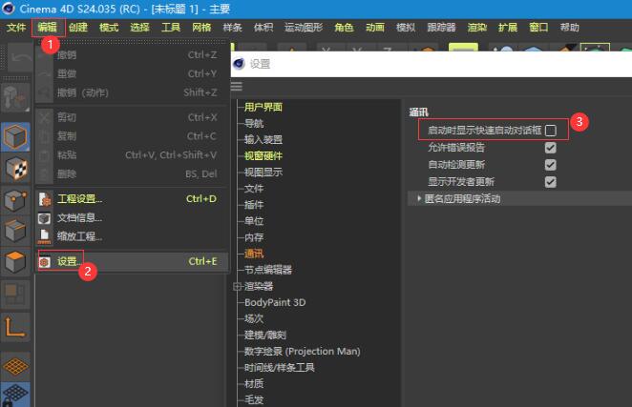This screenshot has height=407, width=632.
Task: Click the 工程设置 document icon
Action: click(x=44, y=199)
